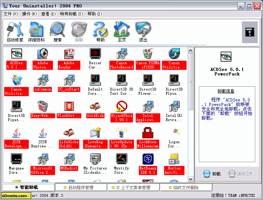Screen dimensions: 263x200
Task: Click program list scrollbar up arrow
Action: pos(190,50)
